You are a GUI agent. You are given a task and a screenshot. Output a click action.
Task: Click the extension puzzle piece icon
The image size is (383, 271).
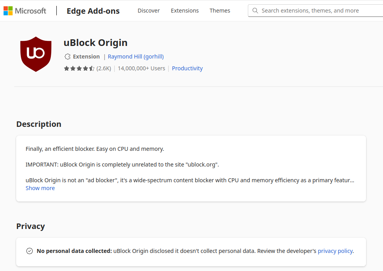coord(67,57)
